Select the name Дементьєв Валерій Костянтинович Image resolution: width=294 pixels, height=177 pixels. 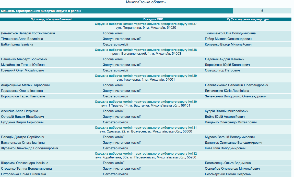28,33
